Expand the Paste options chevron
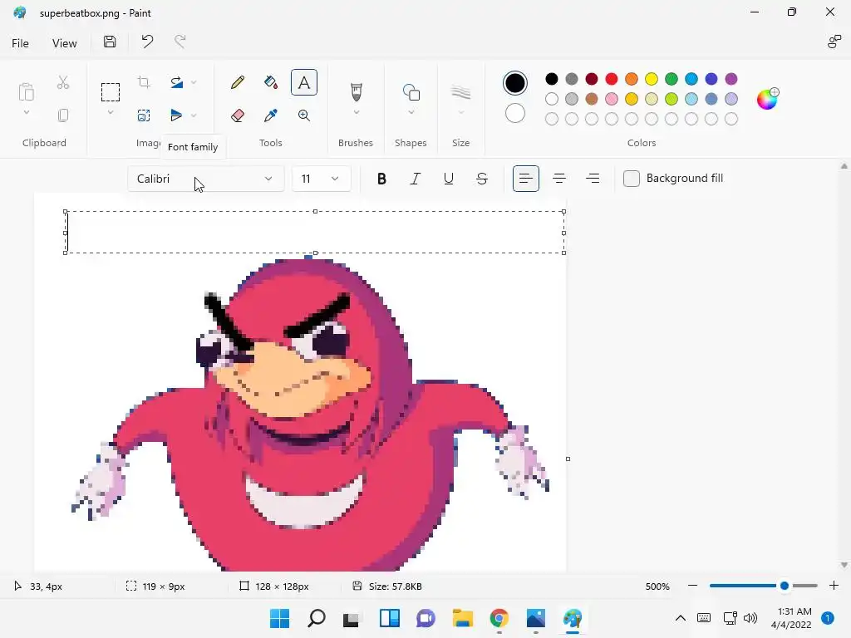Image resolution: width=851 pixels, height=638 pixels. [x=26, y=112]
